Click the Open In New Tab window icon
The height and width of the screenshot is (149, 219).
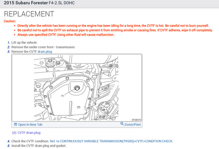pos(15,124)
